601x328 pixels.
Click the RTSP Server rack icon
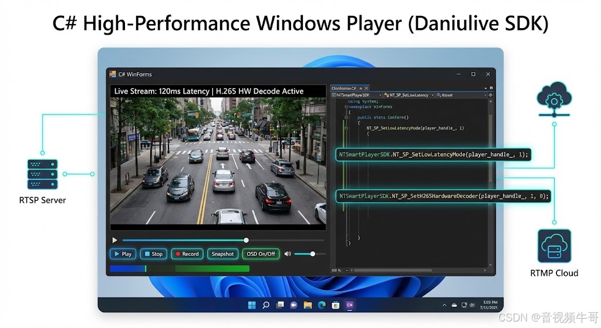tap(42, 174)
